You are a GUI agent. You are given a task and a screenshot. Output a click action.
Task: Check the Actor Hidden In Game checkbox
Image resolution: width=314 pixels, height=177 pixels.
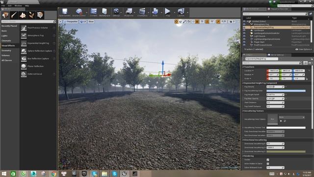[x=268, y=164]
